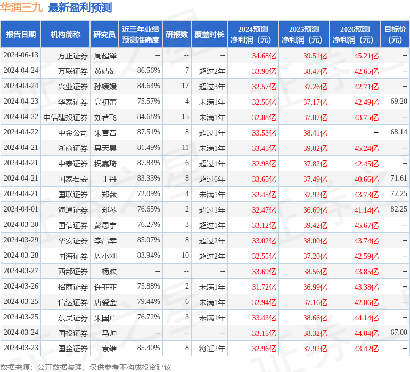Click the 中信建投证券 institution cell

pyautogui.click(x=65, y=117)
